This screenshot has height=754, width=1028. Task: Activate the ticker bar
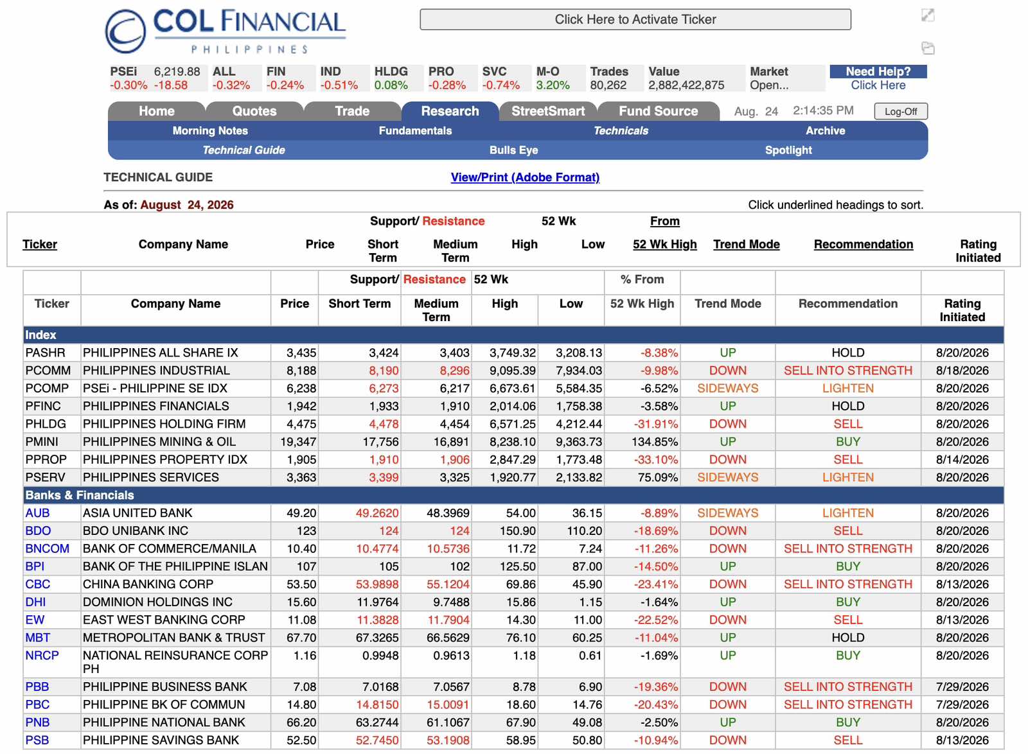click(635, 19)
